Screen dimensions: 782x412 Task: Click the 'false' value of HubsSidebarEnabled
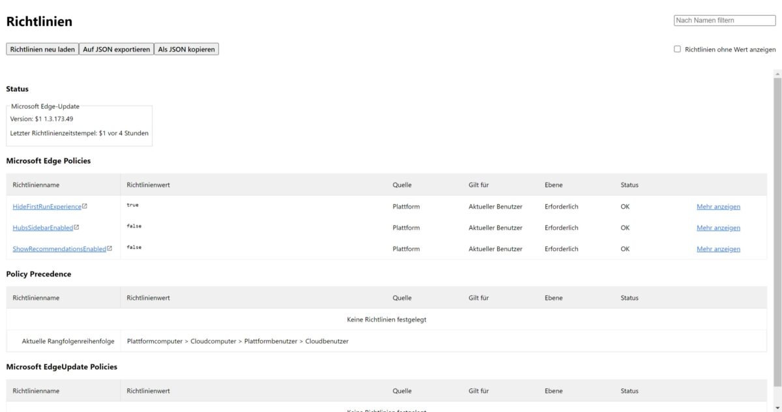[x=134, y=226]
